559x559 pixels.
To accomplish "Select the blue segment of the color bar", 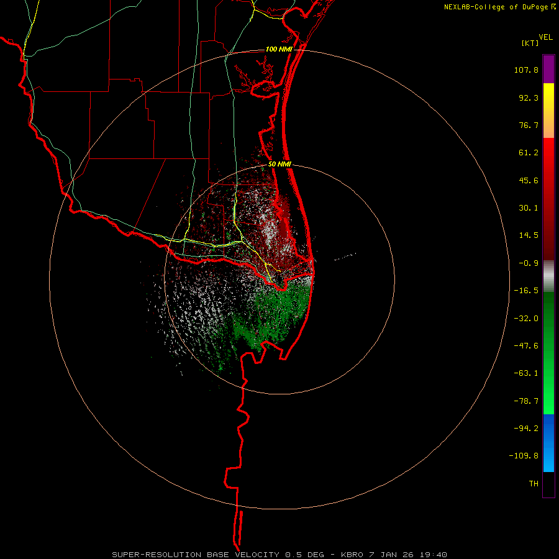I will 548,443.
